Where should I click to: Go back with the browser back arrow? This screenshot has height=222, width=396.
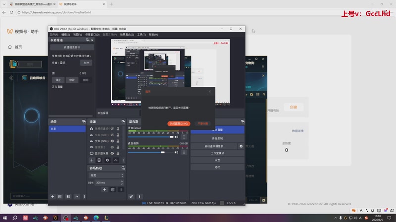click(4, 12)
